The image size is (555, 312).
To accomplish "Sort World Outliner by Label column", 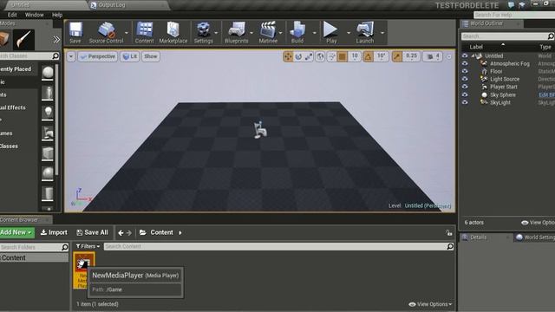I will (x=476, y=47).
